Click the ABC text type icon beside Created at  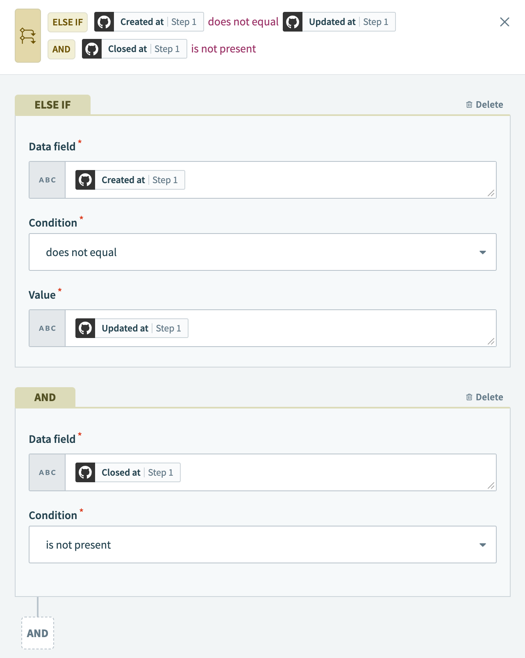[x=47, y=180]
